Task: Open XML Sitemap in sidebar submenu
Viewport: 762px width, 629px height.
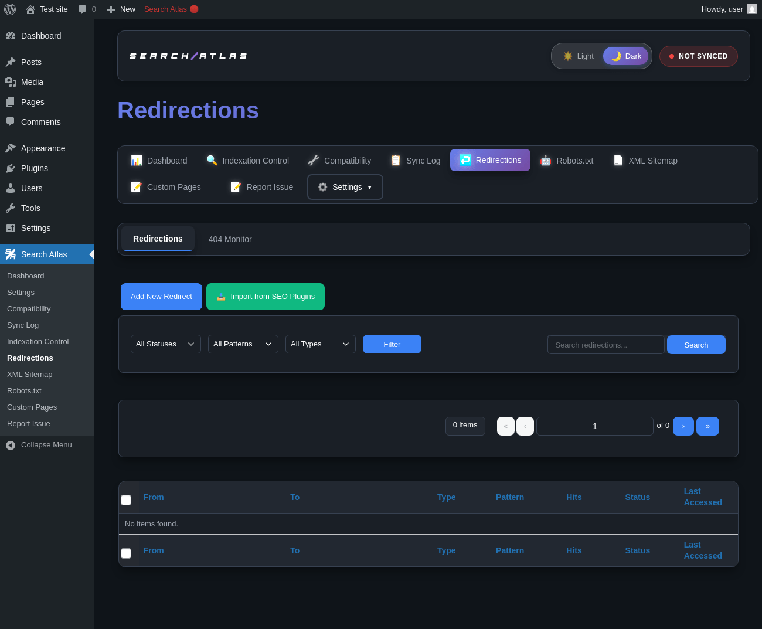Action: 30,374
